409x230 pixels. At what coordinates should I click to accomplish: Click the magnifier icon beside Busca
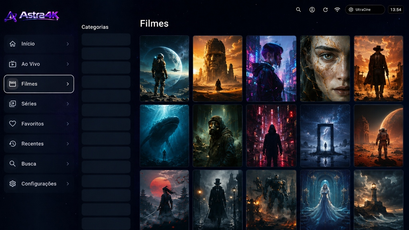click(x=12, y=164)
